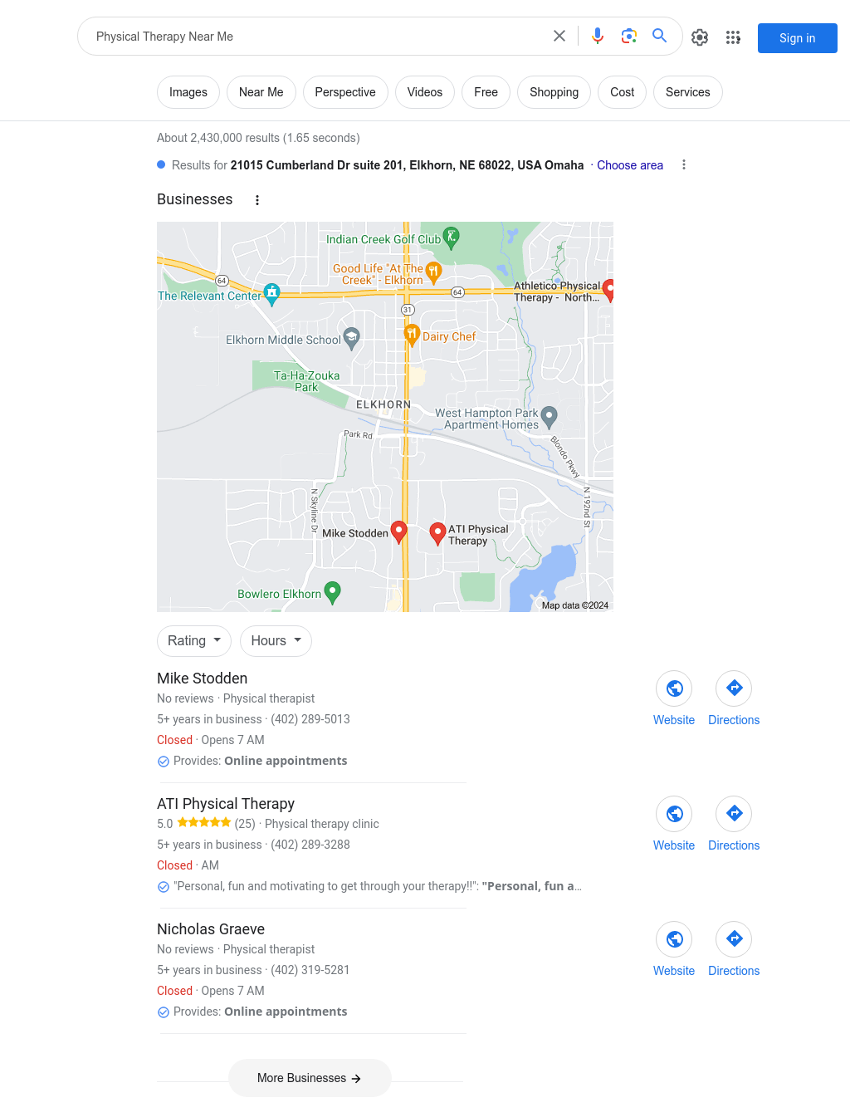This screenshot has height=1117, width=850.
Task: Open the More Businesses button
Action: click(310, 1078)
